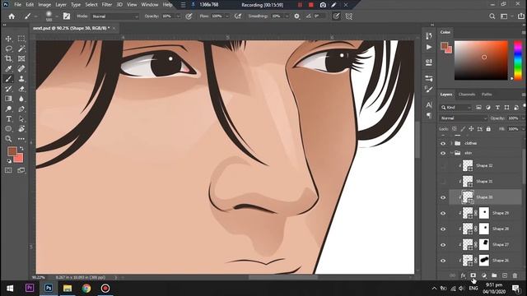The height and width of the screenshot is (296, 527).
Task: Select the Path Selection tool
Action: [x=21, y=118]
